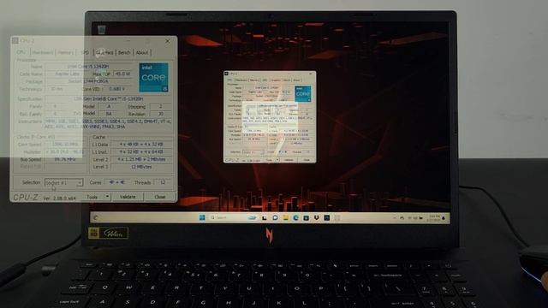Click the Package value Socket 1744 FCBGA
The image size is (548, 308).
tap(88, 81)
